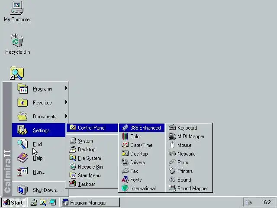Viewport: 277px width, 208px height.
Task: Click the third quick-launch icon beside Program Manager
Action: [x=53, y=202]
